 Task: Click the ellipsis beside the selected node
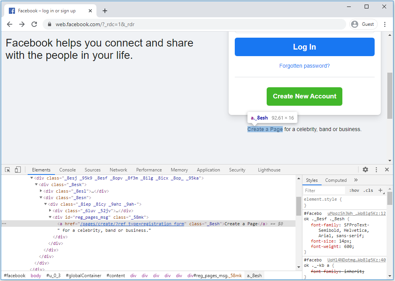coord(4,224)
